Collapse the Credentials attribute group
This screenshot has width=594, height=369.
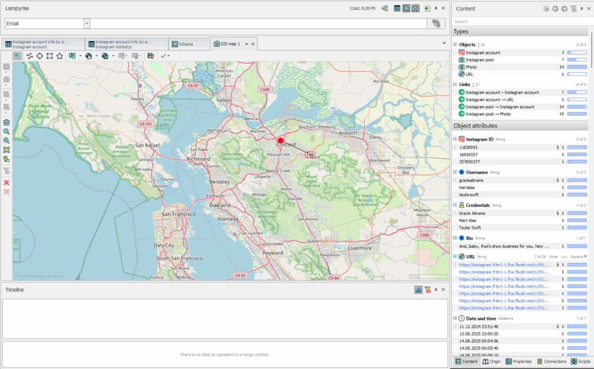coord(455,205)
